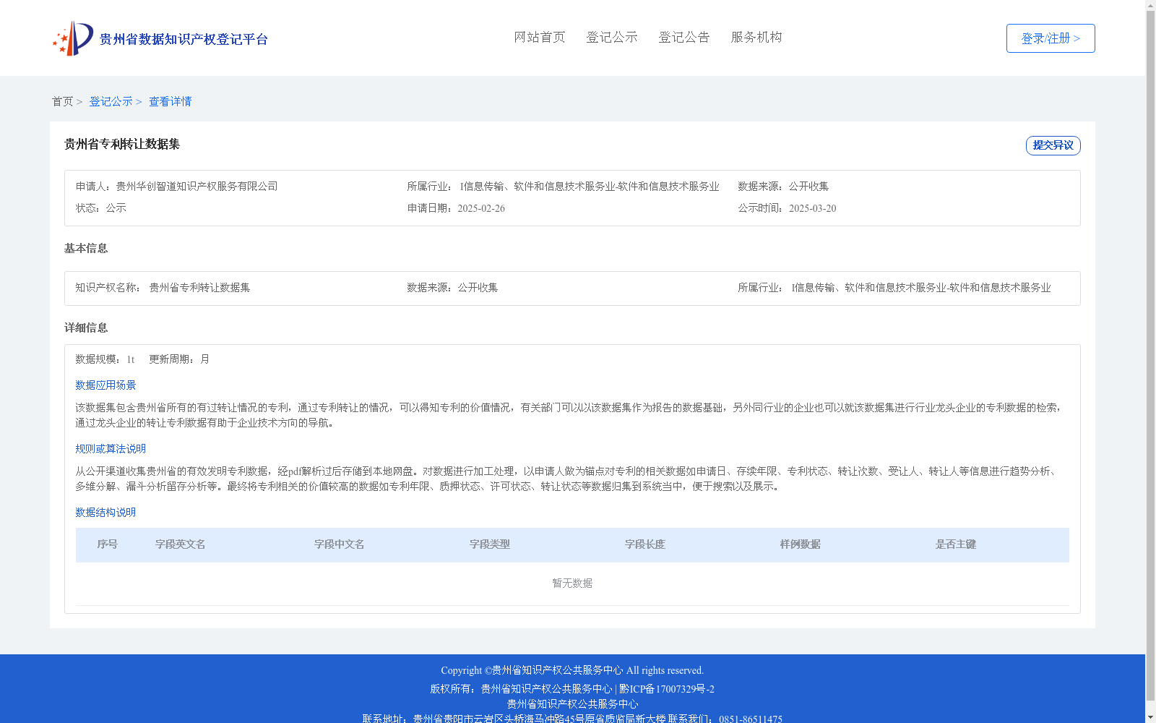The height and width of the screenshot is (723, 1156).
Task: Click the 规则或算法说明 subsection label
Action: [x=111, y=449]
